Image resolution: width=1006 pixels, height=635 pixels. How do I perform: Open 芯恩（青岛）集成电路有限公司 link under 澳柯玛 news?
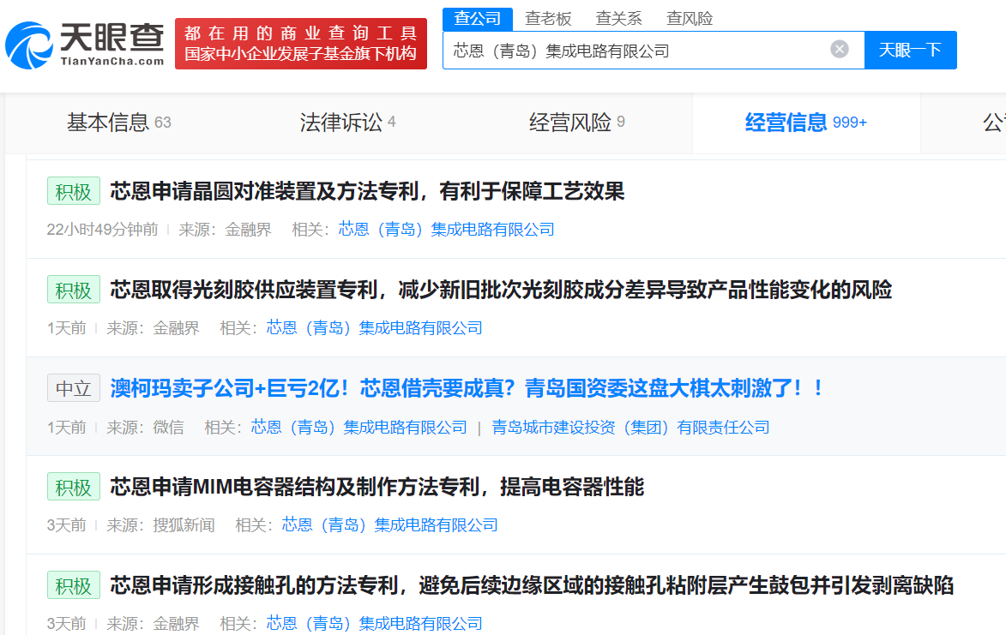[359, 428]
